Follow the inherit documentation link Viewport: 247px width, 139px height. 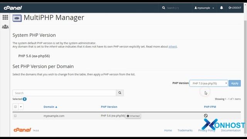click(173, 47)
